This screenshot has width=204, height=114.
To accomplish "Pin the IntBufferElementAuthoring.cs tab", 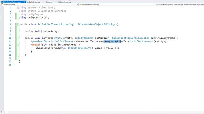I will (22, 2).
